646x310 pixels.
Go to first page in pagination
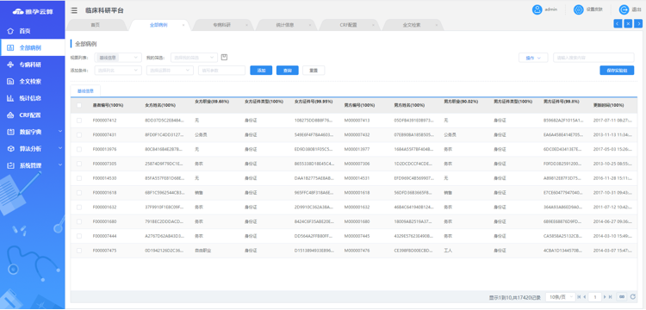point(580,297)
